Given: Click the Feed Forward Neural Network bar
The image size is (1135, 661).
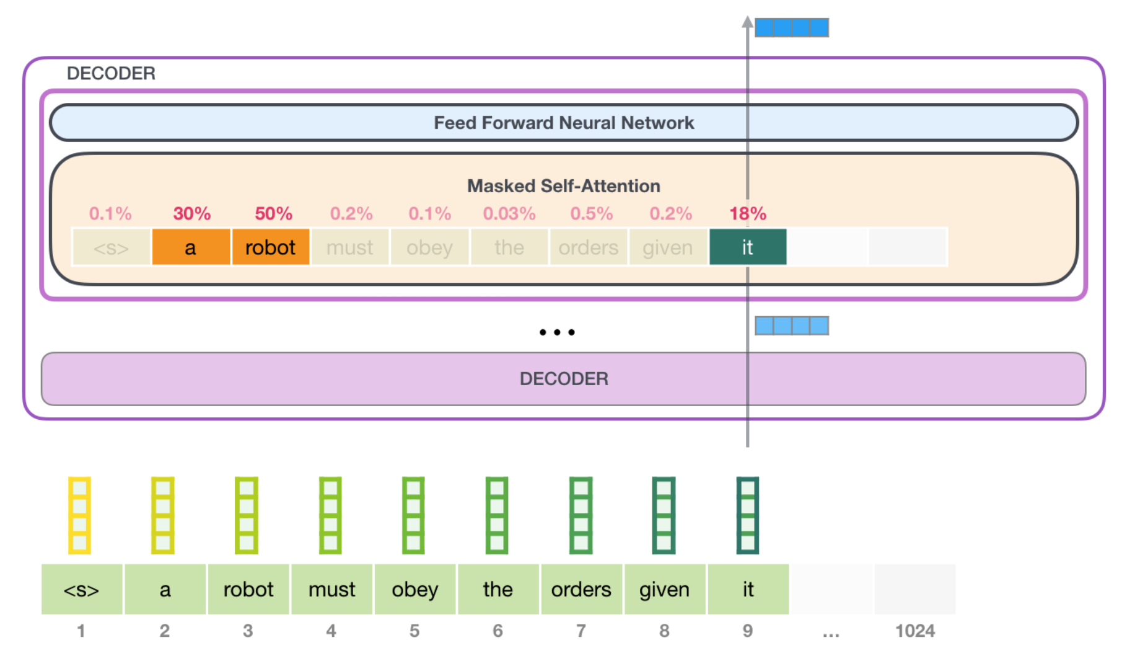Looking at the screenshot, I should point(563,123).
